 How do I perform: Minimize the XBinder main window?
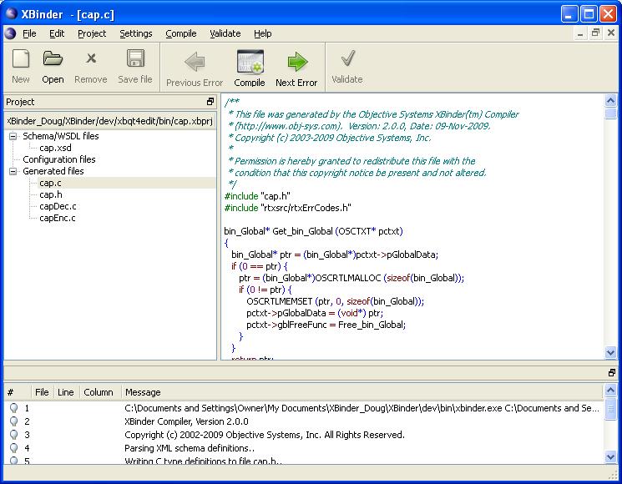click(569, 14)
